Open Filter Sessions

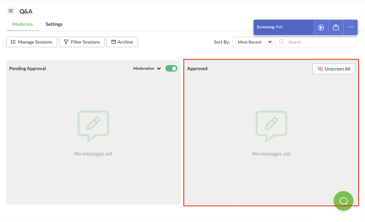pos(82,42)
